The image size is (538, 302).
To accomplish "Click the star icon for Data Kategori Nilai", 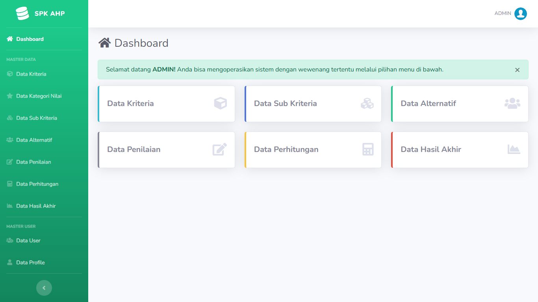I will [10, 96].
